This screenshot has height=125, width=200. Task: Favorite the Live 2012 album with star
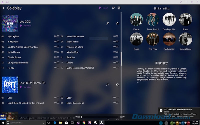[x=117, y=23]
